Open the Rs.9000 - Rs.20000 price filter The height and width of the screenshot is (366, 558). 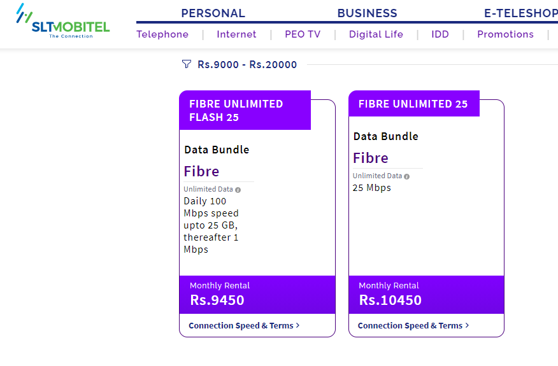[247, 64]
